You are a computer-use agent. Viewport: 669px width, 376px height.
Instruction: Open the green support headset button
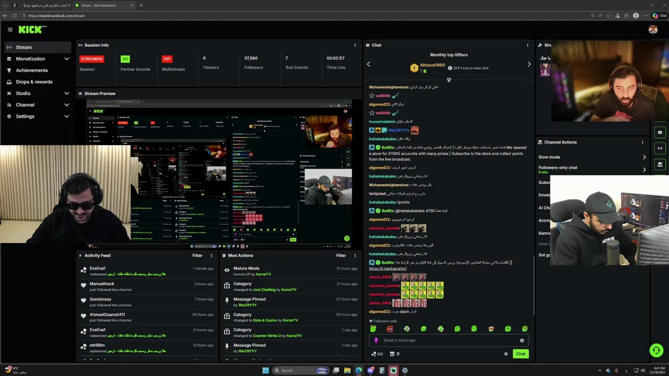pyautogui.click(x=656, y=350)
